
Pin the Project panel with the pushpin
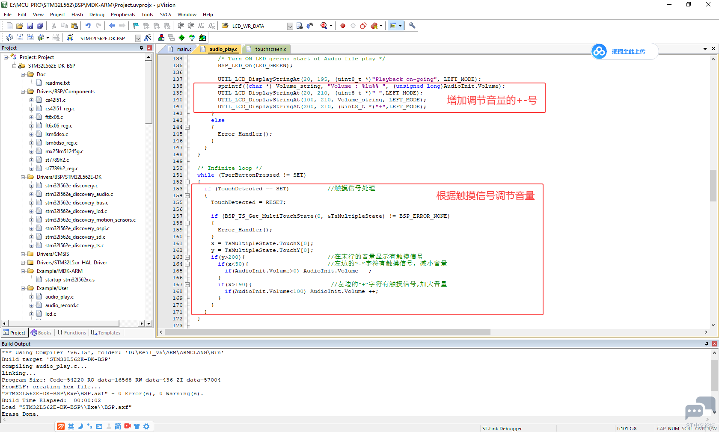point(141,48)
